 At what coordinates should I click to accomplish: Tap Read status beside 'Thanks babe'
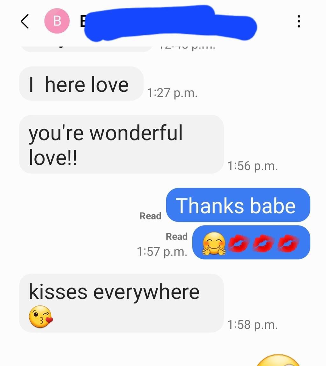(151, 216)
